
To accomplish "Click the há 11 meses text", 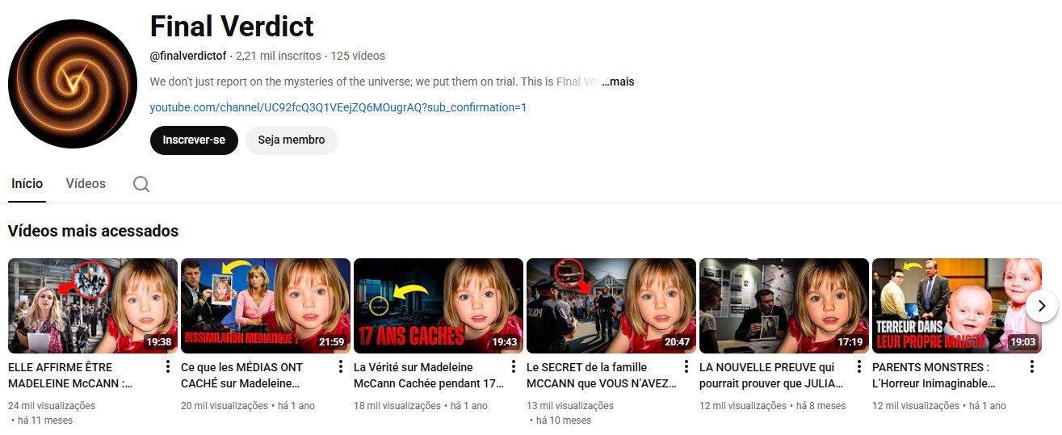I will [x=46, y=420].
